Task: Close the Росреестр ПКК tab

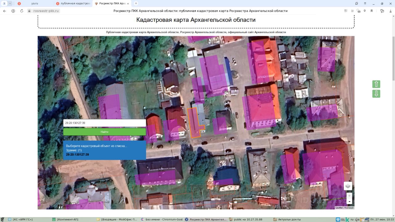Action: coord(128,3)
